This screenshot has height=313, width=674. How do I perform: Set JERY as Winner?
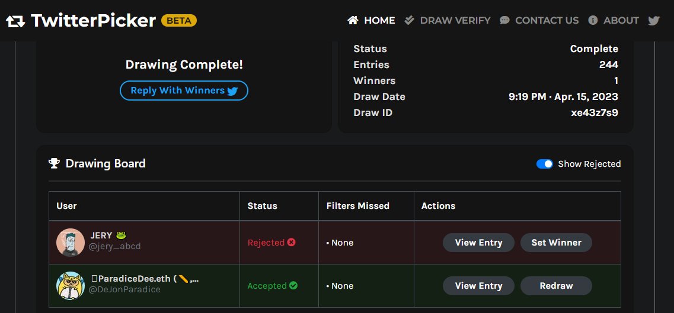[556, 243]
